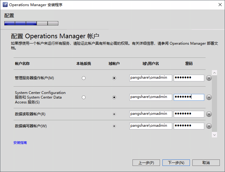Click the 管理服务器操作帐户(M) label
The height and width of the screenshot is (172, 225).
pos(34,78)
